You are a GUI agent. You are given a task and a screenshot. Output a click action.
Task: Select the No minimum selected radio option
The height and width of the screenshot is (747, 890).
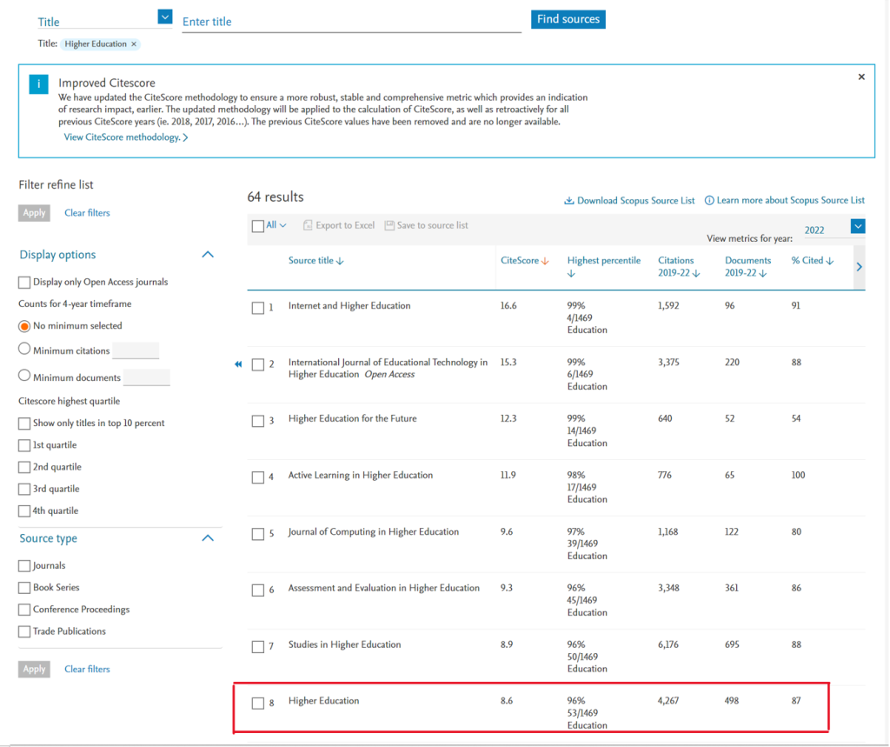pos(23,326)
